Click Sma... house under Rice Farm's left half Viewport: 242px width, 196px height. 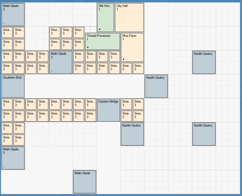tap(126, 68)
